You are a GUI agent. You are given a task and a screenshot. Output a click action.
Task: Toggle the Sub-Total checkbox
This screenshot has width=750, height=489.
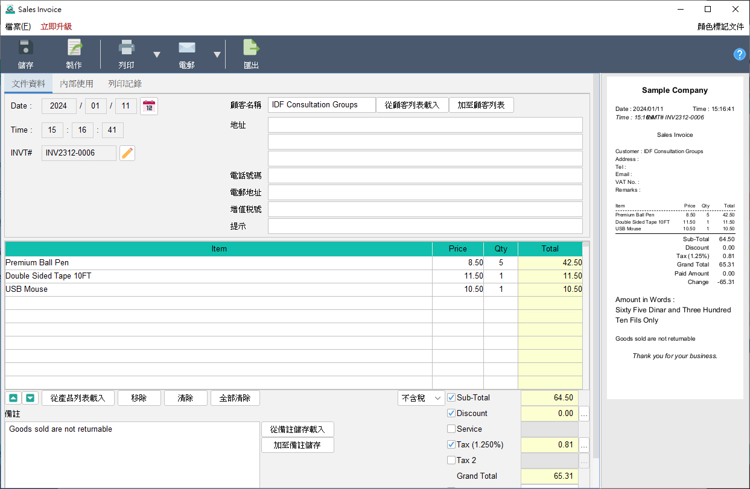451,397
